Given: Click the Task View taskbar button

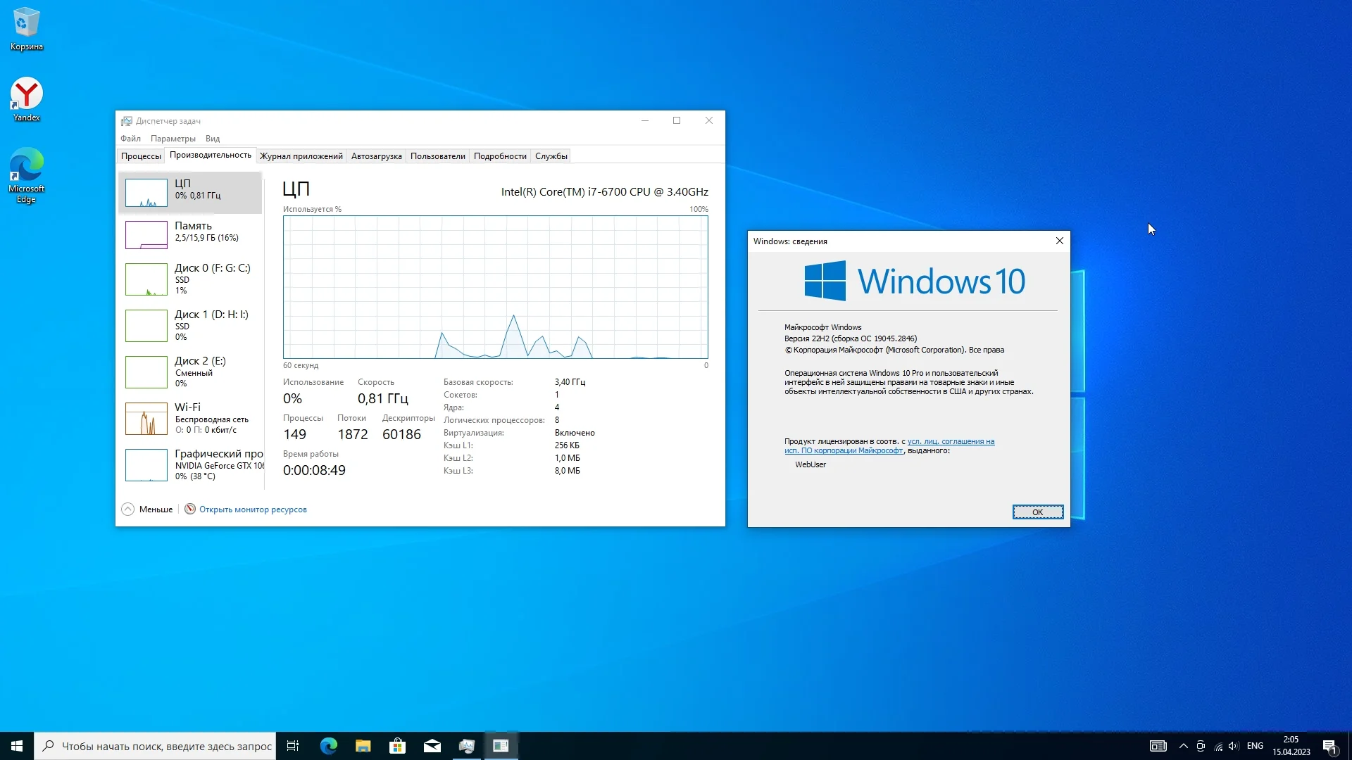Looking at the screenshot, I should tap(293, 746).
